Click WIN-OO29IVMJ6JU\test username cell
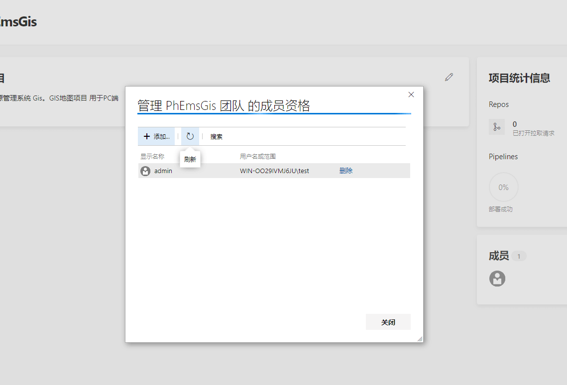The image size is (567, 385). tap(274, 171)
